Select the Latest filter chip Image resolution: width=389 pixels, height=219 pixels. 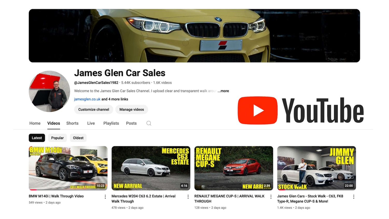(37, 138)
